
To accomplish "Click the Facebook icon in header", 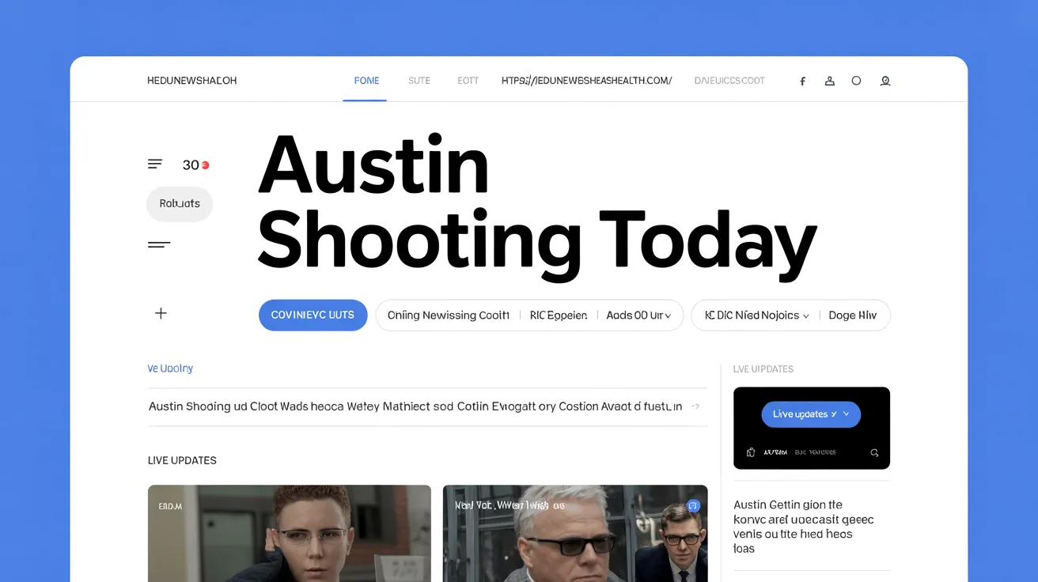I will (x=802, y=81).
